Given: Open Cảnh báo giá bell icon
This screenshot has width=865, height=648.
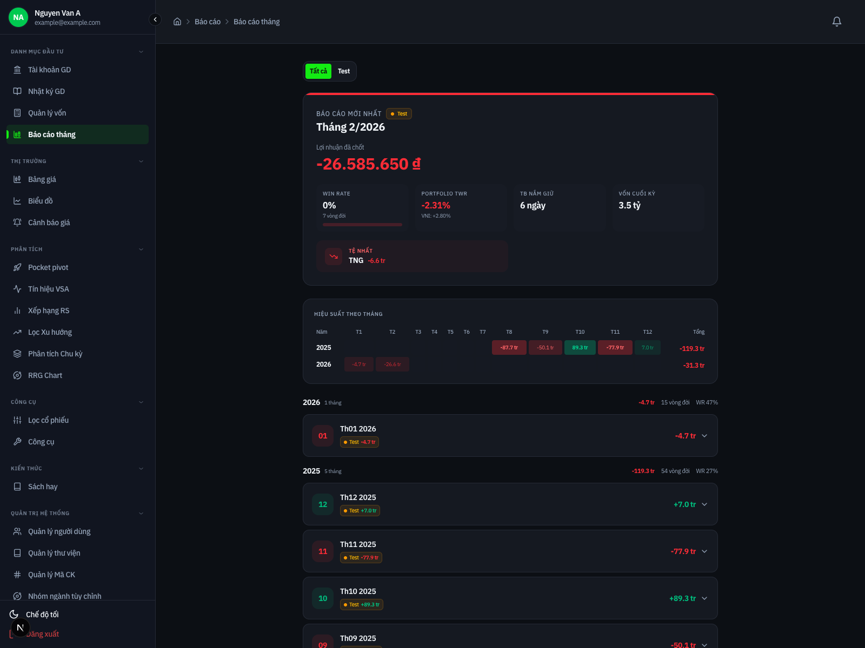Looking at the screenshot, I should coord(17,222).
